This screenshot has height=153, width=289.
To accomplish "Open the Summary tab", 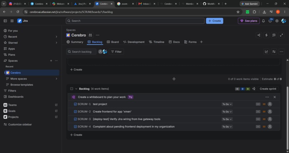I will pos(75,42).
